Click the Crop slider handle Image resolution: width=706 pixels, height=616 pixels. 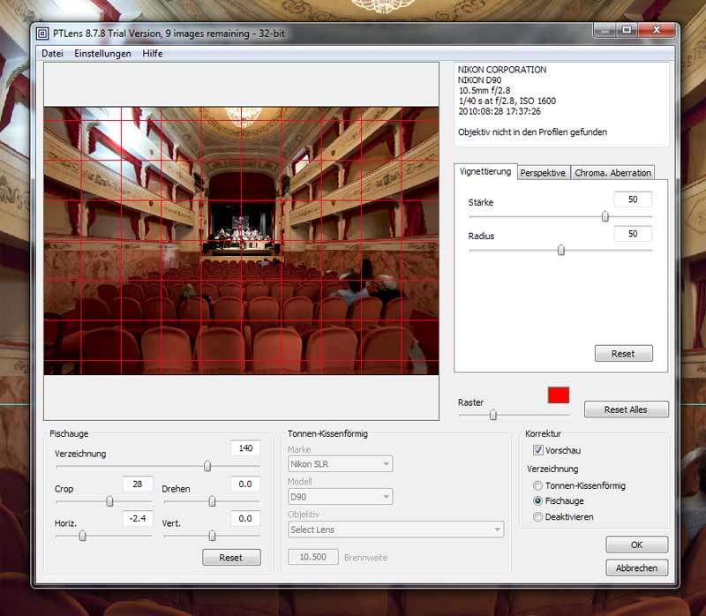pyautogui.click(x=109, y=501)
